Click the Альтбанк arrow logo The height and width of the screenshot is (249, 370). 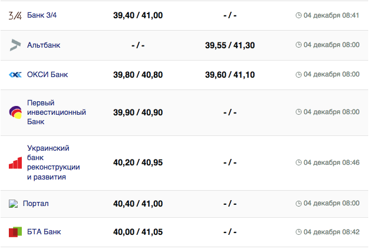[15, 45]
